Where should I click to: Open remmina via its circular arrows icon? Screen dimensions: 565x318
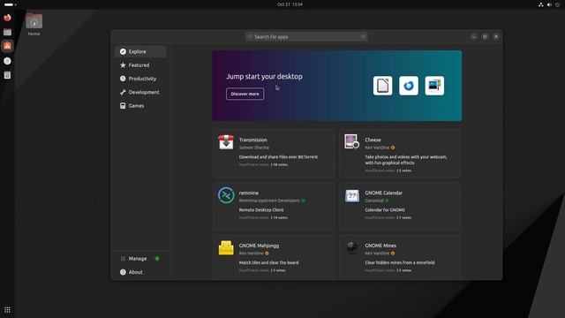(x=226, y=195)
